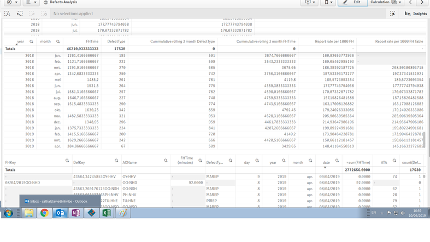Select the 342 DefectType cell

pyautogui.click(x=122, y=110)
